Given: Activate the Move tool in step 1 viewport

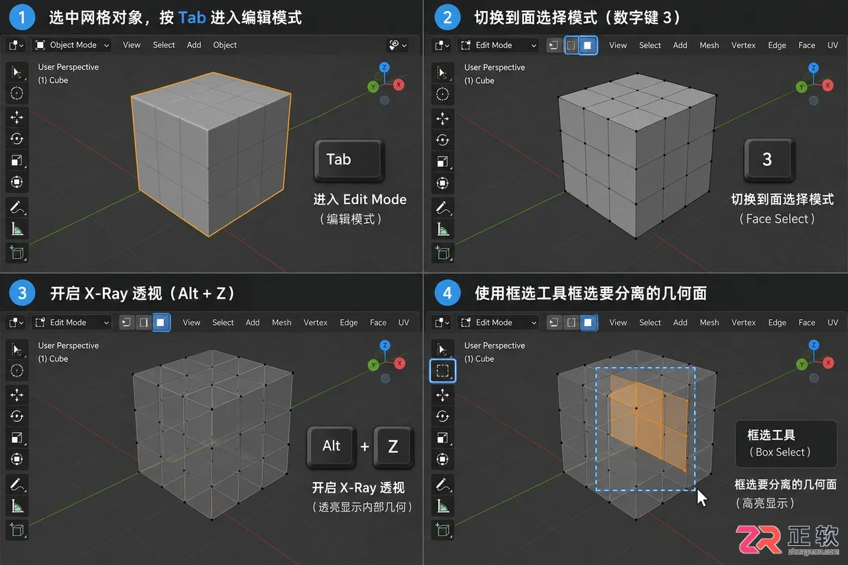Looking at the screenshot, I should (x=17, y=117).
